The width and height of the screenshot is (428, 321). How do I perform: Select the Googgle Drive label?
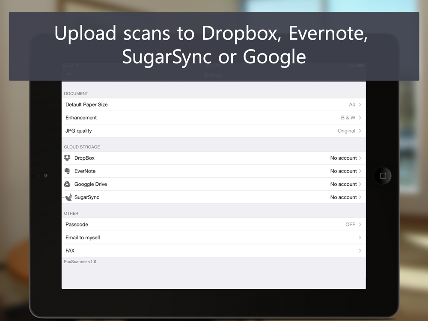click(x=91, y=184)
